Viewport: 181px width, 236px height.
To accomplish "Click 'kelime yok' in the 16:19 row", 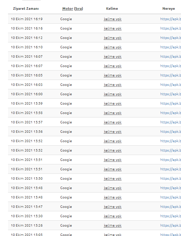I will [113, 19].
